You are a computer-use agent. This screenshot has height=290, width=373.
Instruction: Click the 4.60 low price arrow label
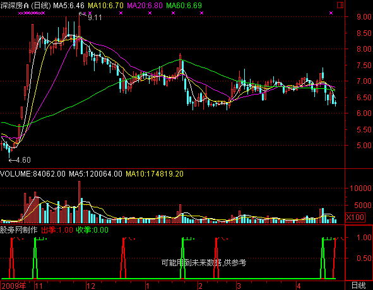point(20,160)
